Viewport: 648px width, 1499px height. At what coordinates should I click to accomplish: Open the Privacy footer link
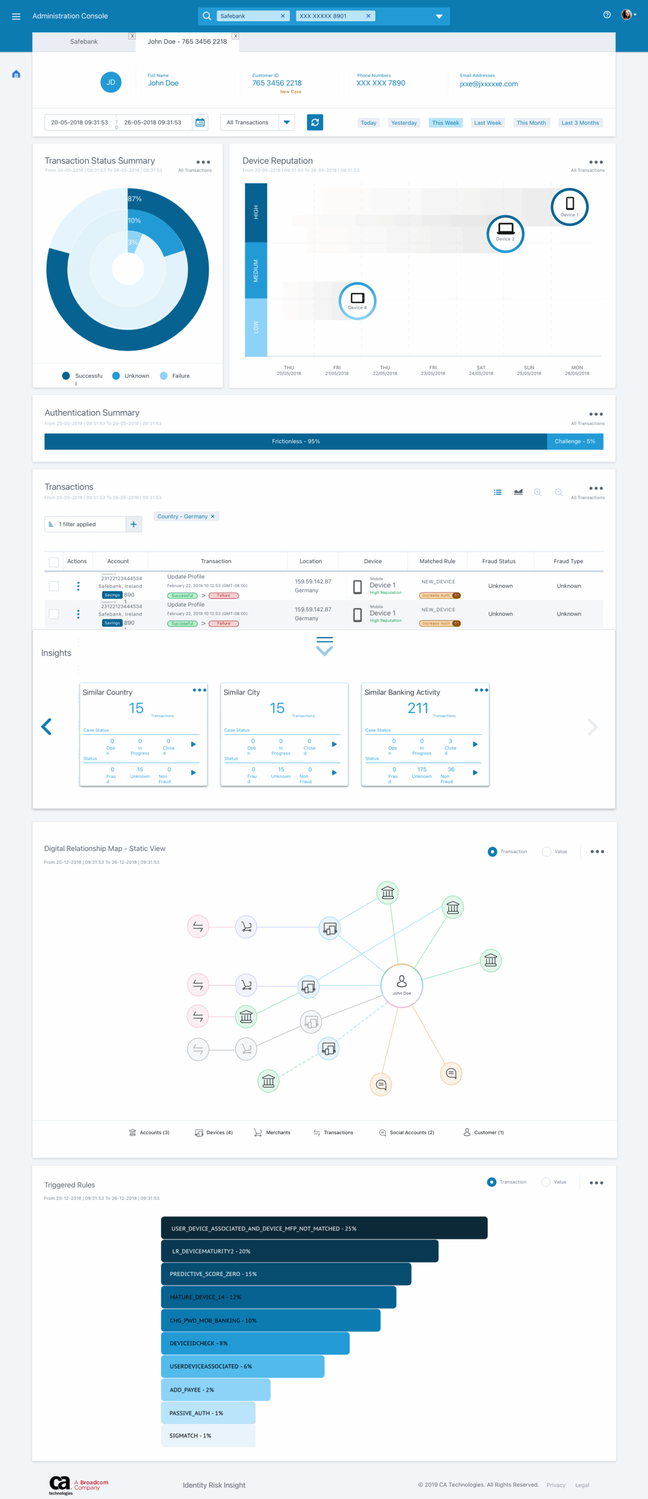coord(556,1485)
